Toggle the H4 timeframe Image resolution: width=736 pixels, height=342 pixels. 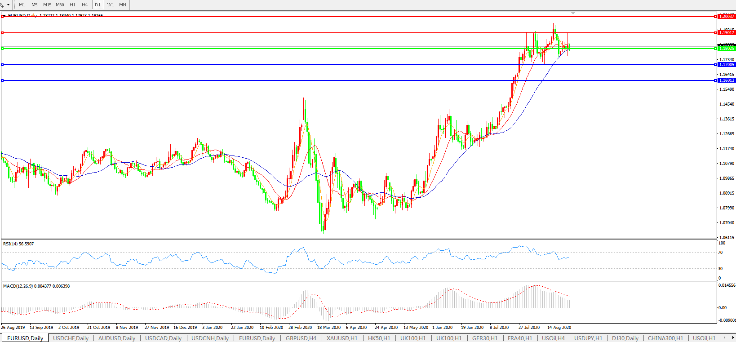pos(85,4)
